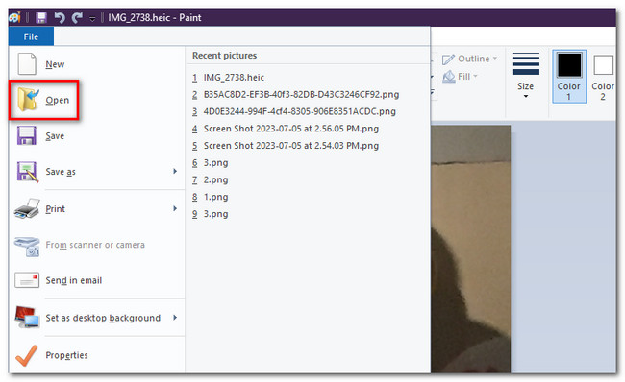
Task: Expand the Print submenu arrow
Action: (x=175, y=208)
